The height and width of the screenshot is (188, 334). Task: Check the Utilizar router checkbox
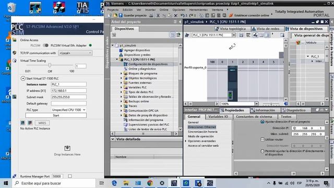point(263,139)
